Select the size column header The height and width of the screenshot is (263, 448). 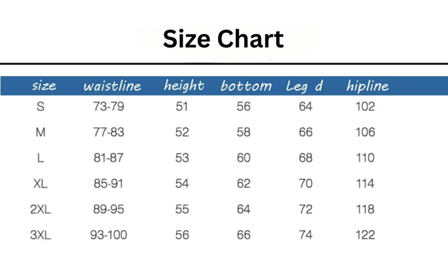pyautogui.click(x=43, y=86)
